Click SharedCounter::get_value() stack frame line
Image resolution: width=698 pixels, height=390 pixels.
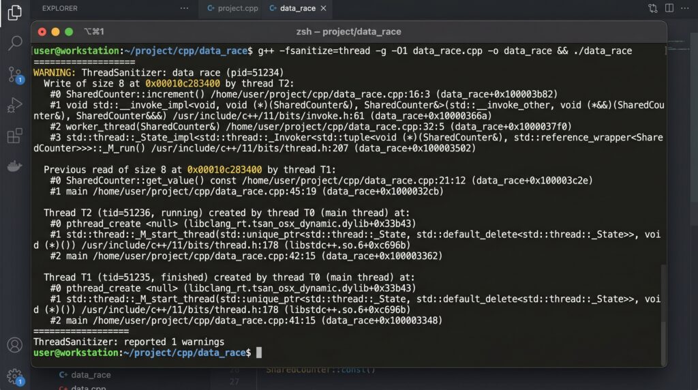(x=322, y=180)
